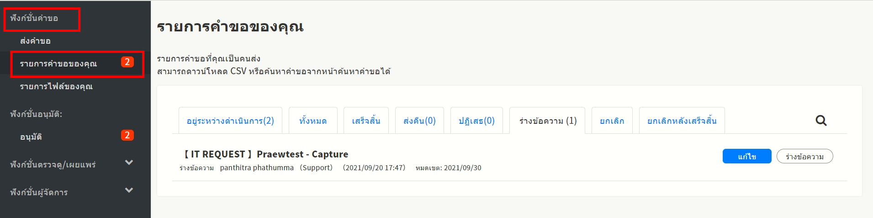Screen dimensions: 873x218
Task: Open the IT REQUEST Praewtest - Capture request
Action: click(x=266, y=154)
